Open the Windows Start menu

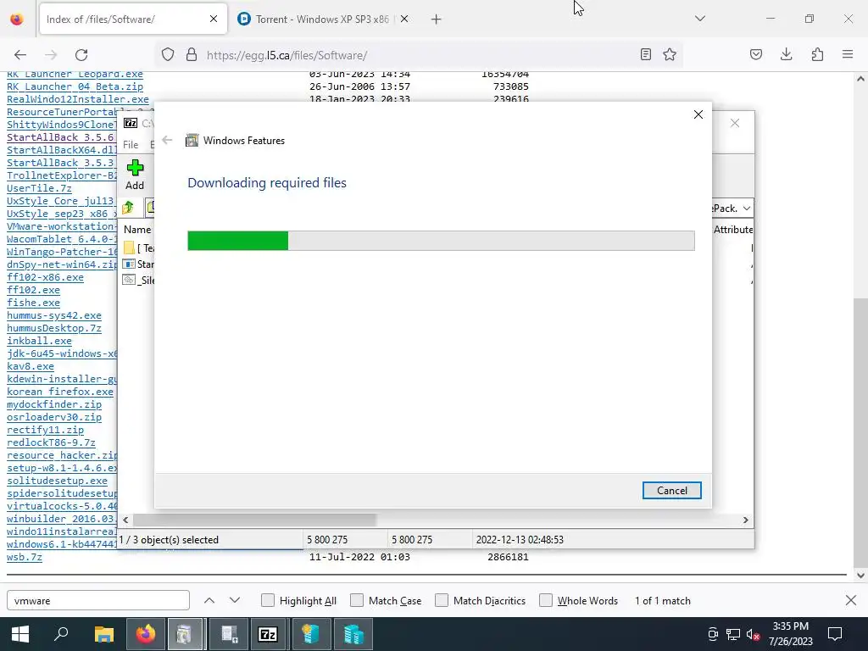click(20, 634)
